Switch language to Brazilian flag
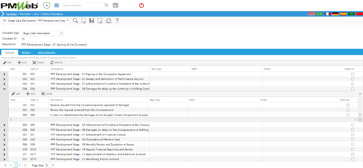The width and height of the screenshot is (363, 168). (x=319, y=14)
